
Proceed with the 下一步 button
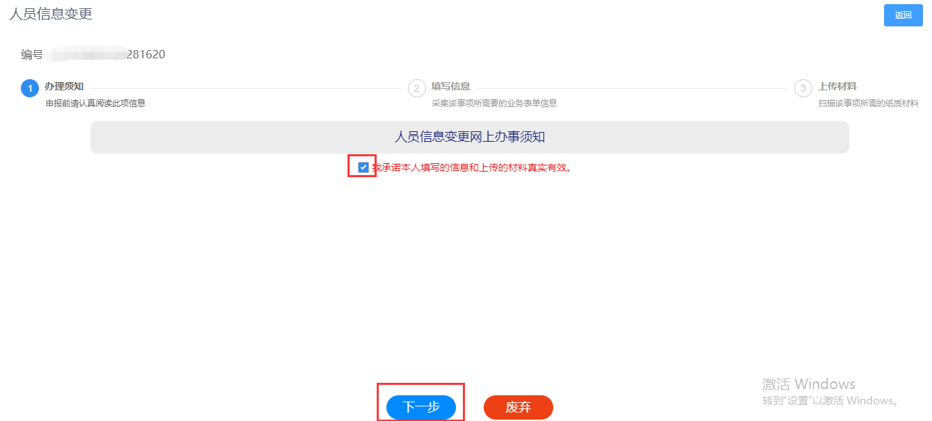tap(421, 408)
